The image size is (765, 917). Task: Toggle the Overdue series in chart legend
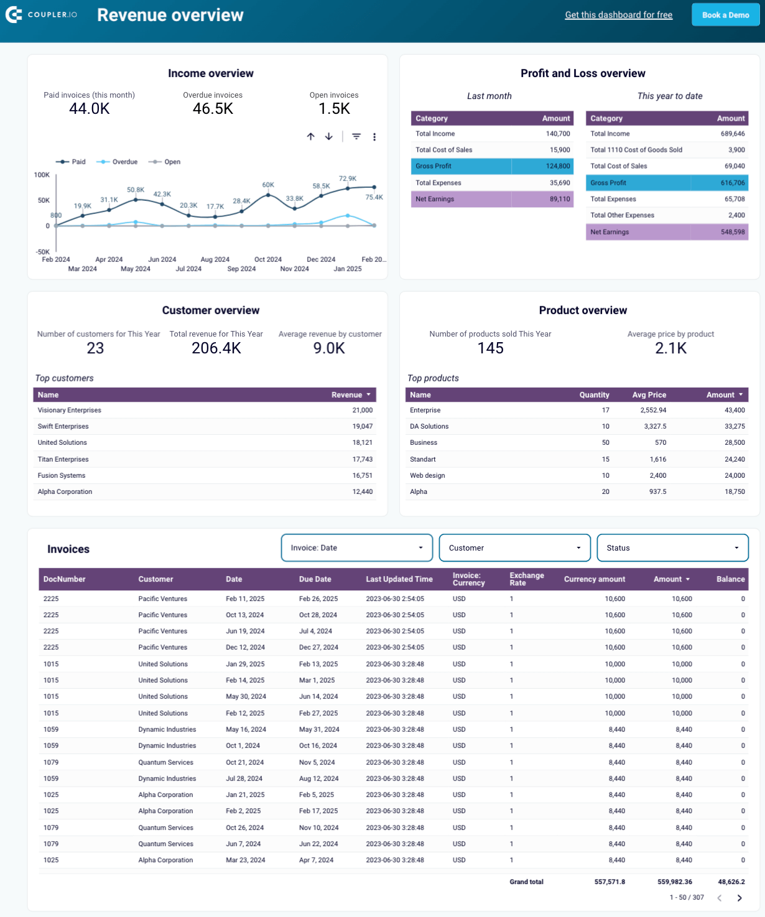(117, 162)
